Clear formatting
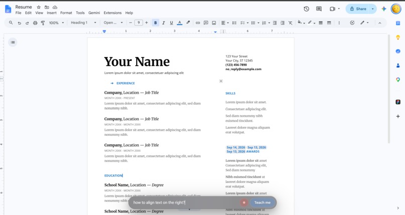This screenshot has width=405, height=215. click(x=290, y=23)
